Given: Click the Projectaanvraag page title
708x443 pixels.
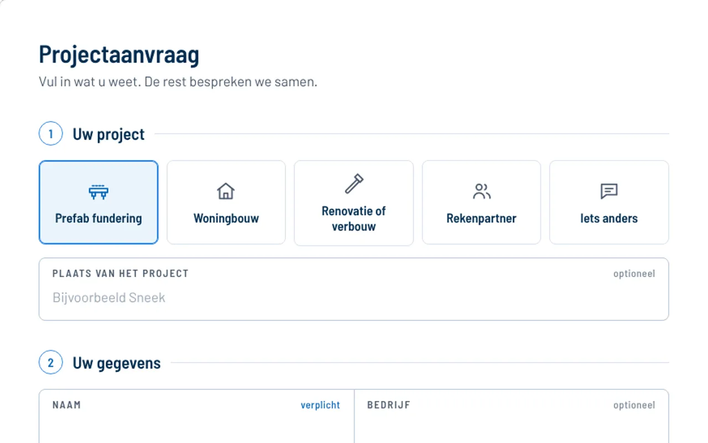Looking at the screenshot, I should tap(119, 55).
